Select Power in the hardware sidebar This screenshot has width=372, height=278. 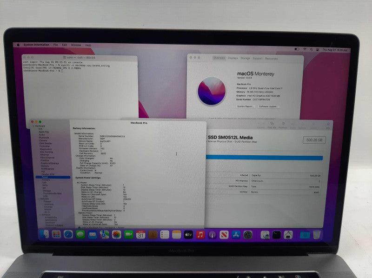pos(53,177)
